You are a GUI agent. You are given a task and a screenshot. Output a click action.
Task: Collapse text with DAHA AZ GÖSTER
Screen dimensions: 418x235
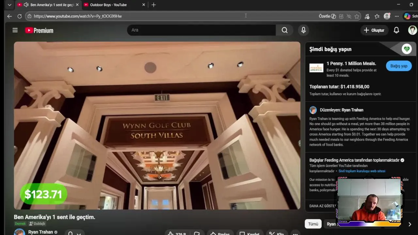tap(322, 206)
